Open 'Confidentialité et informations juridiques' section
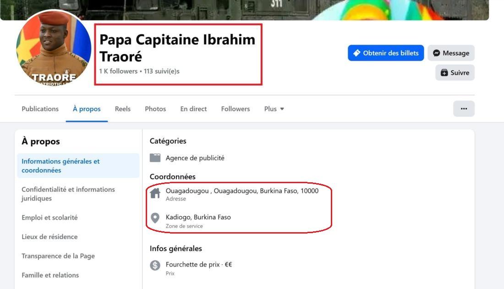This screenshot has width=504, height=289. [68, 194]
